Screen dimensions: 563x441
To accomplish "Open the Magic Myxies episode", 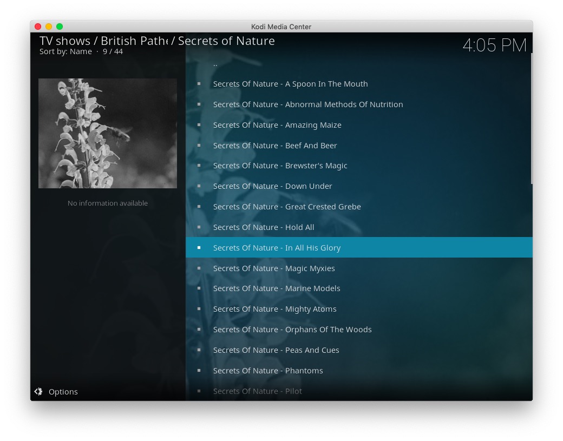I will (x=273, y=268).
